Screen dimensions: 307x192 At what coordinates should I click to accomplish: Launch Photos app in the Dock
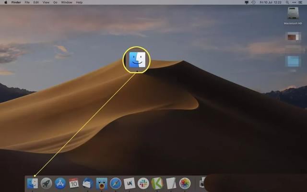pyautogui.click(x=185, y=183)
